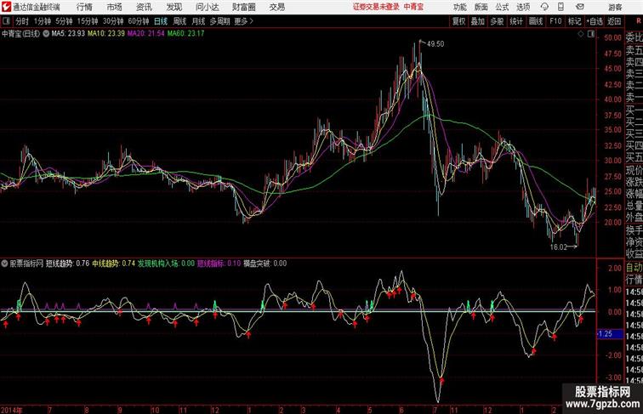
Task: Click the 中青宝(日线) chart title
Action: click(21, 34)
